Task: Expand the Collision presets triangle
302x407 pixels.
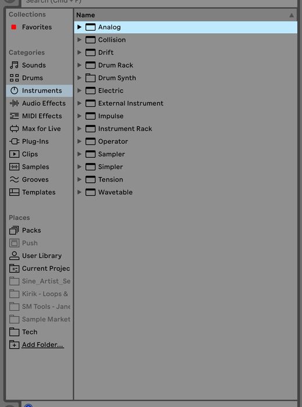Action: point(79,40)
